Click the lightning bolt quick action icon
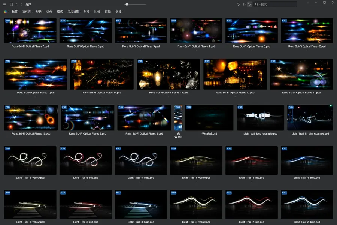 (x=238, y=4)
